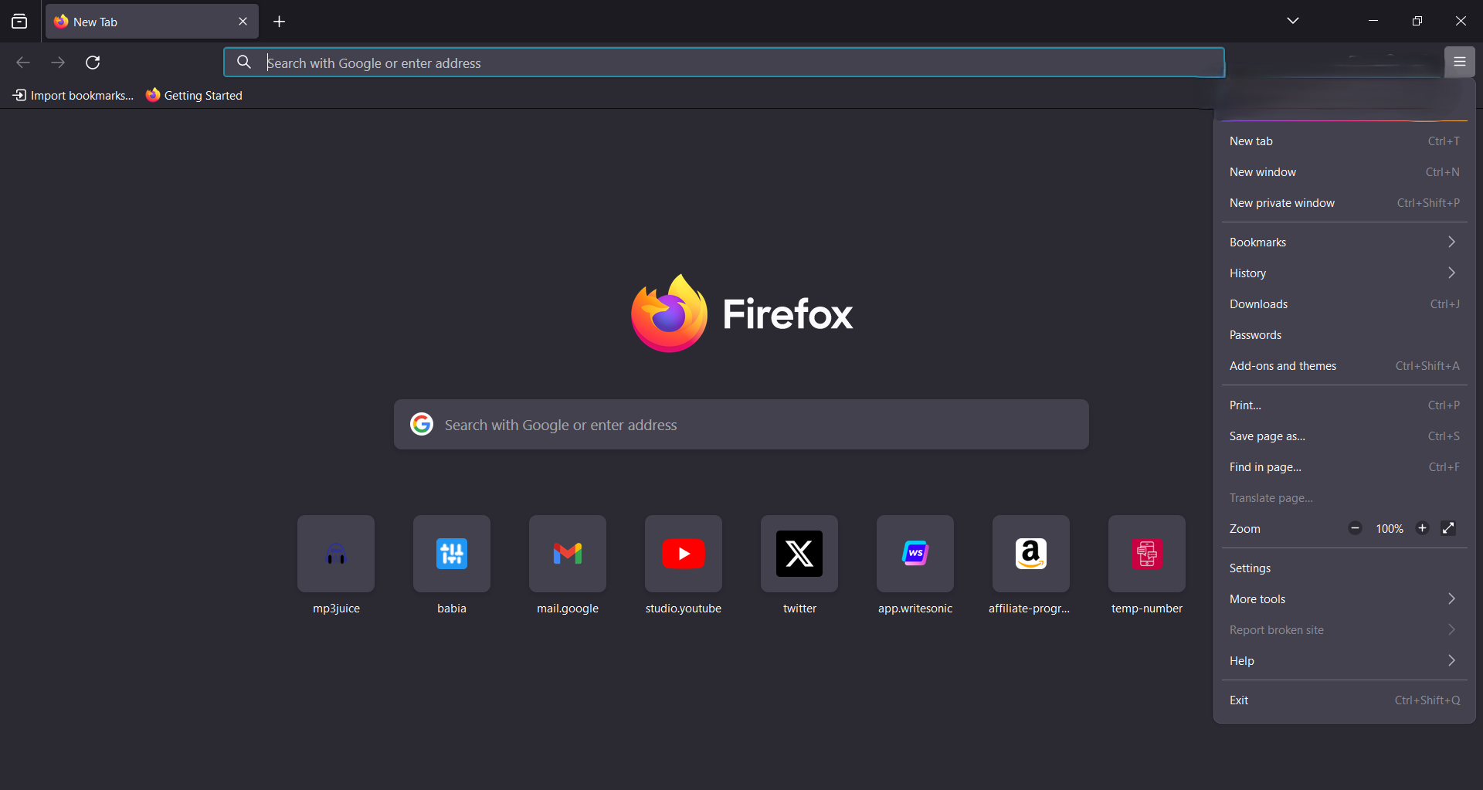
Task: Choose Exit to quit Firefox
Action: click(x=1344, y=700)
